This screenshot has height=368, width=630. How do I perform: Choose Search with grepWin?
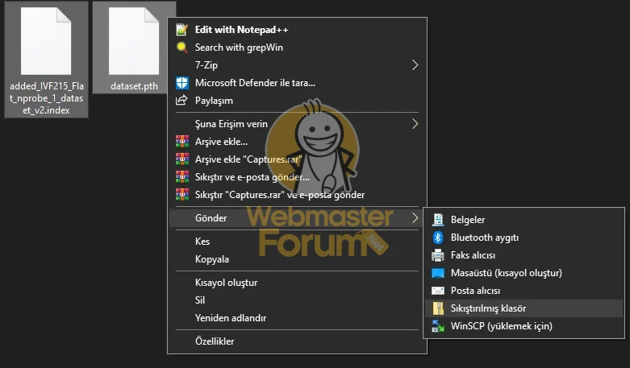tap(297, 48)
